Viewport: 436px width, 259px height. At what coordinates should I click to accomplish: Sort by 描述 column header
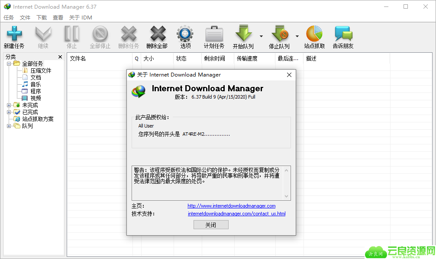[347, 58]
